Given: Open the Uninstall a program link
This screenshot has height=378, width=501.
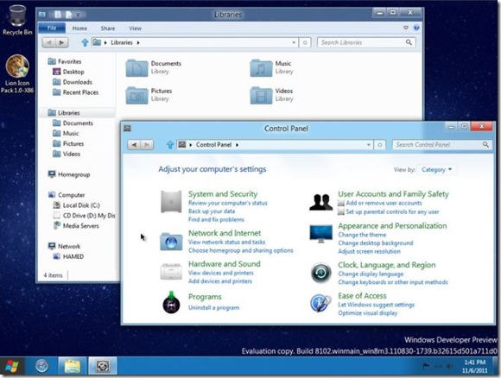Looking at the screenshot, I should pos(213,307).
